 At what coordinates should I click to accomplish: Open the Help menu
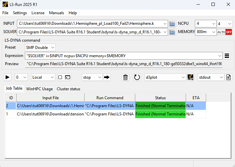coord(73,13)
